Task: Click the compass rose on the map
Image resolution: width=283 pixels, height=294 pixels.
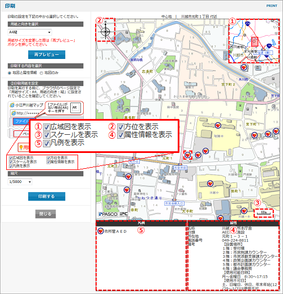Action: [105, 31]
